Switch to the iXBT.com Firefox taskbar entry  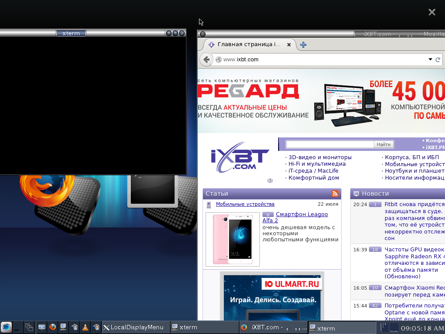click(x=274, y=327)
